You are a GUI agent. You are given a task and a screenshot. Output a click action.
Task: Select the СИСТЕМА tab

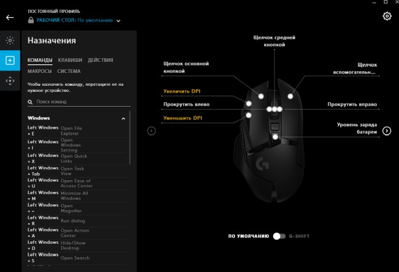pyautogui.click(x=69, y=71)
